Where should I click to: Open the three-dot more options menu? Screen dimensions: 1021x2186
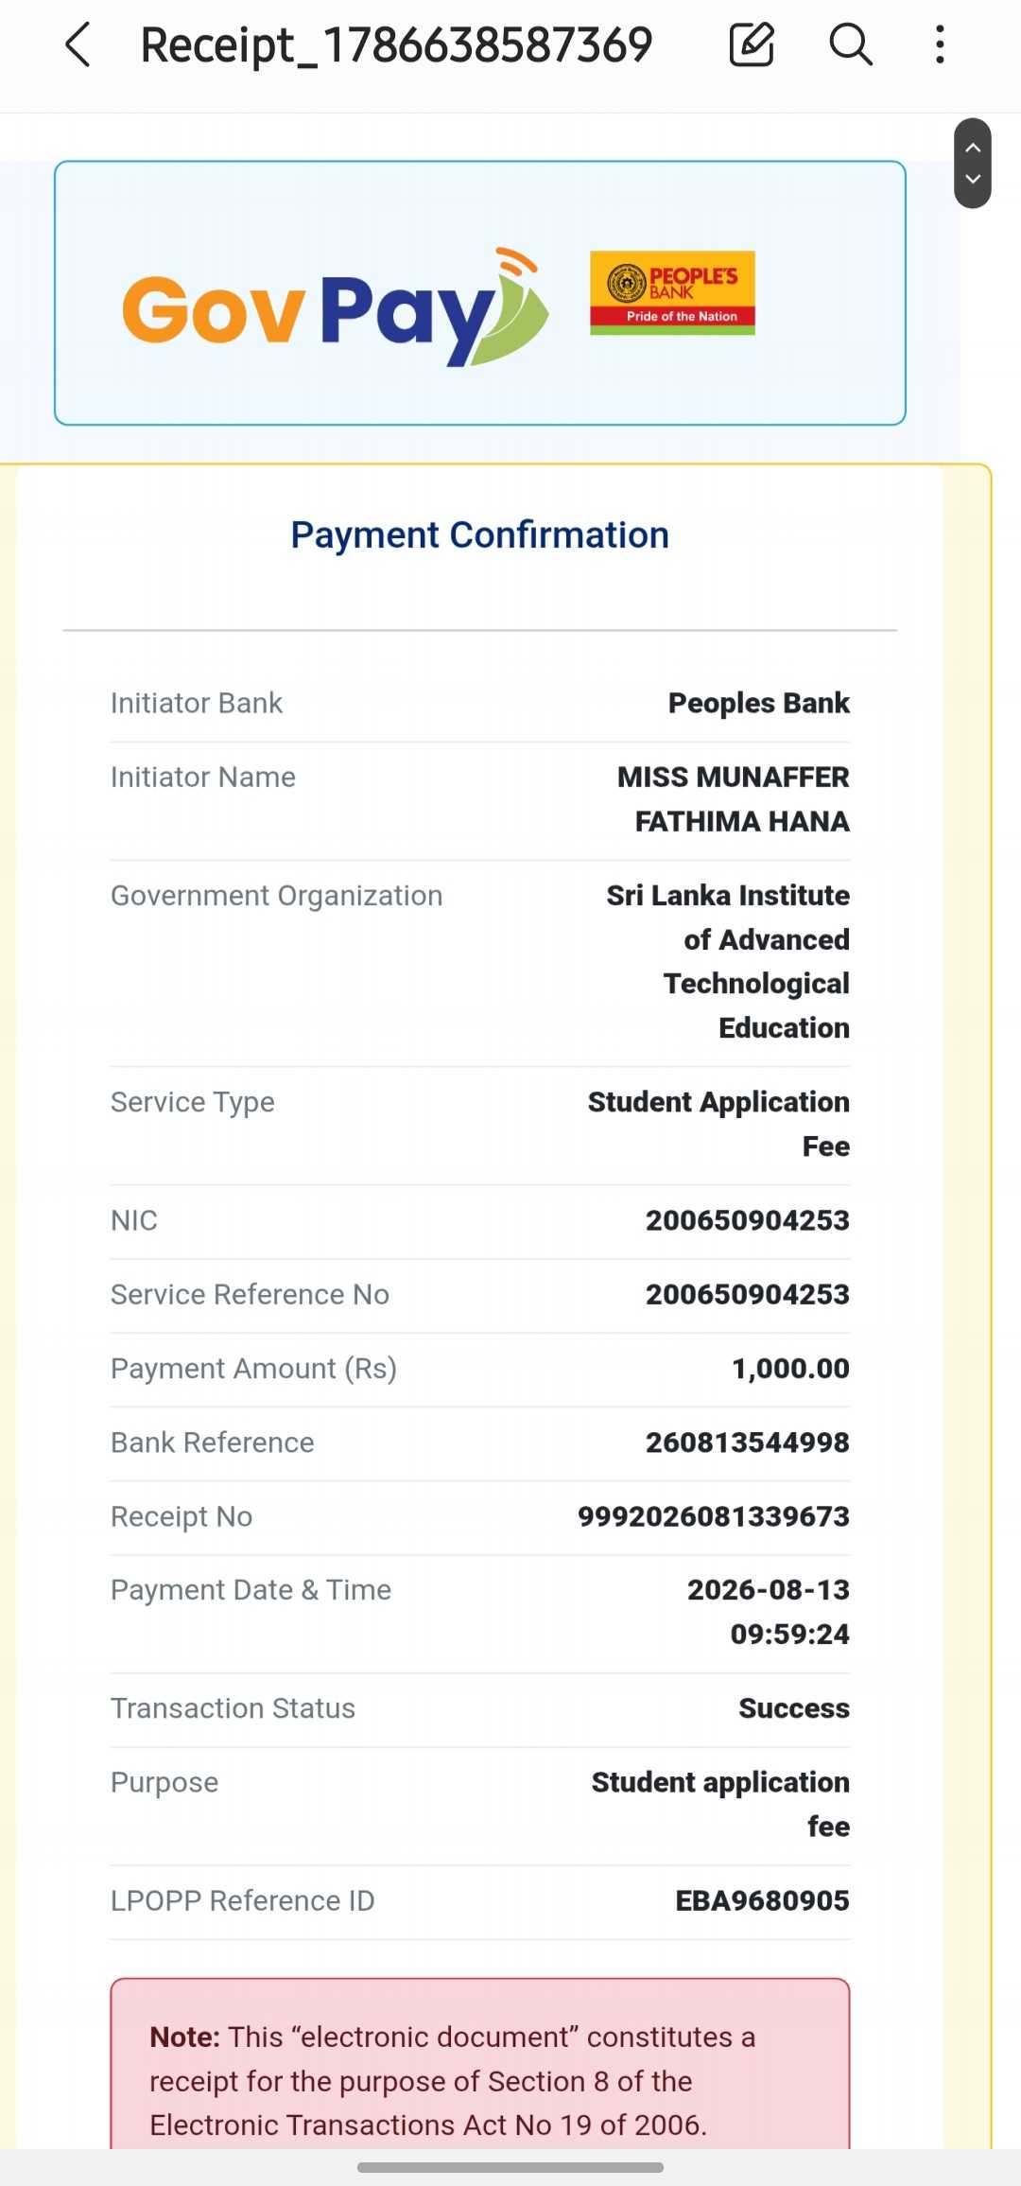point(940,44)
